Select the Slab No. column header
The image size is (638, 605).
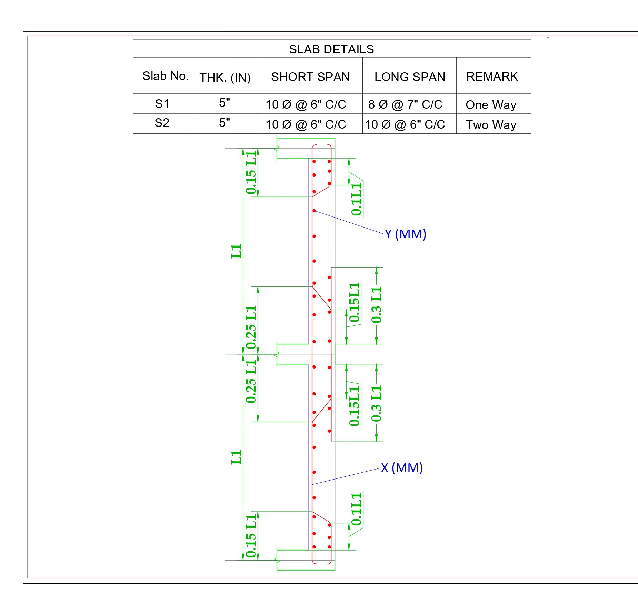166,76
